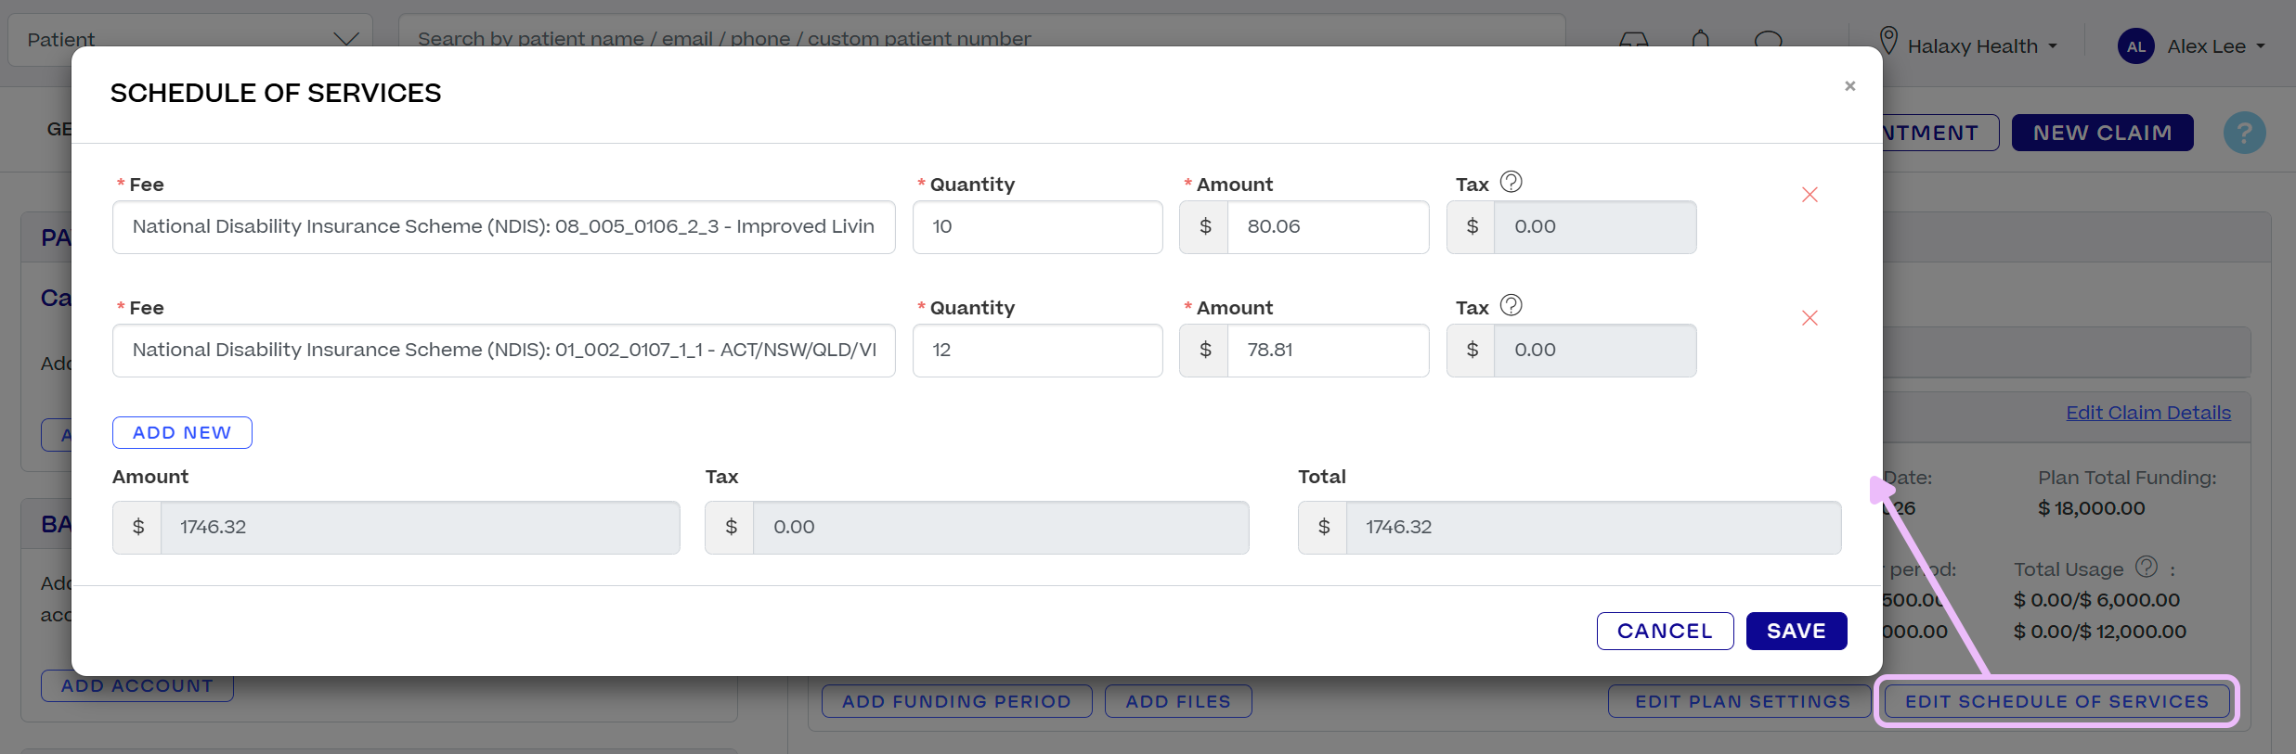Click the blue help question mark button

pos(2244,133)
